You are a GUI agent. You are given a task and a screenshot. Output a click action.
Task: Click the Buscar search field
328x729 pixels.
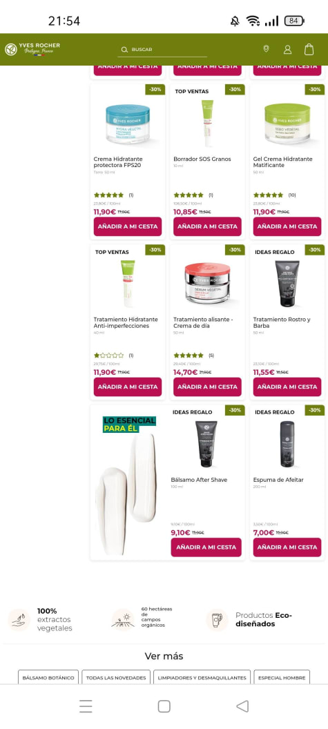click(162, 49)
